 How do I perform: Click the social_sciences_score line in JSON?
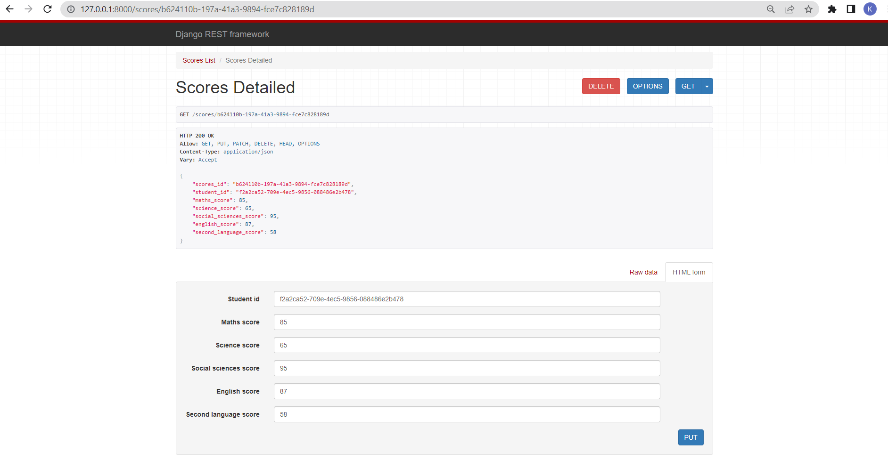(x=235, y=216)
